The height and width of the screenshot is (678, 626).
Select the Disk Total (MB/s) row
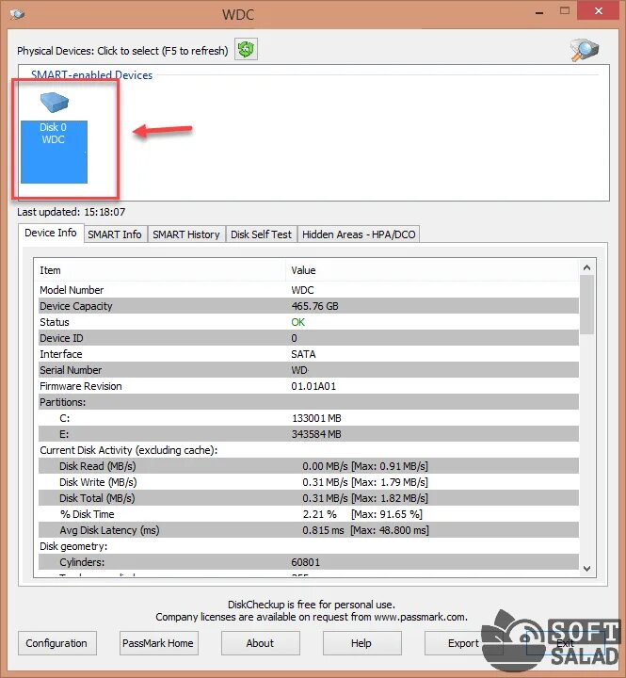309,498
